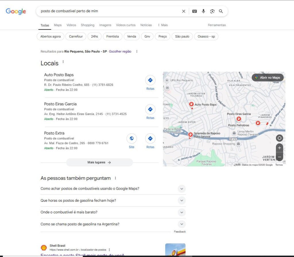
Task: Open the Shell result thumbnail image
Action: (x=175, y=250)
